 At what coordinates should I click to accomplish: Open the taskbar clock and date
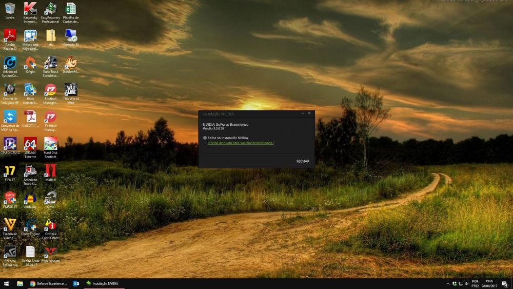[489, 283]
